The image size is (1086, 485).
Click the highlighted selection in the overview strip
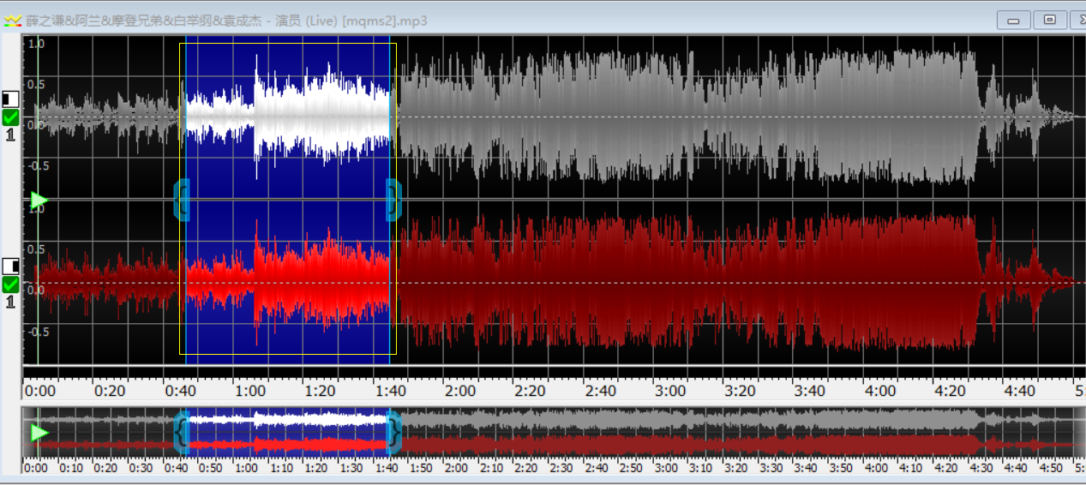point(287,433)
